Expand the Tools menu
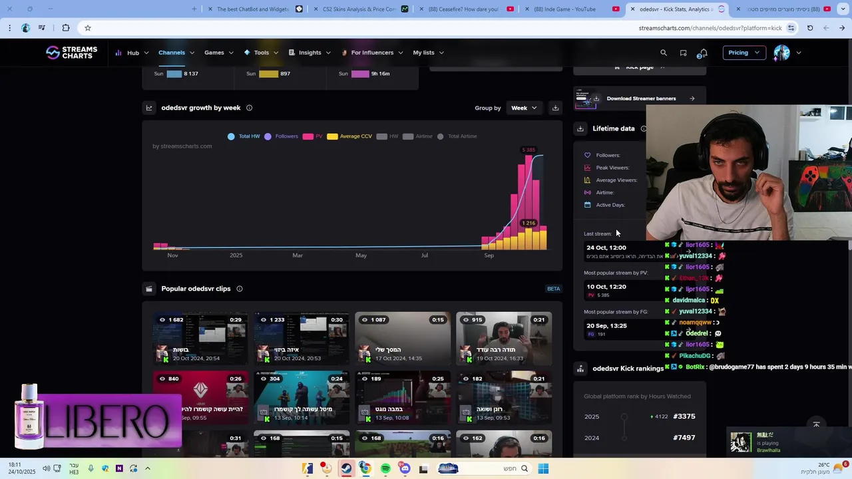This screenshot has height=479, width=852. tap(260, 53)
